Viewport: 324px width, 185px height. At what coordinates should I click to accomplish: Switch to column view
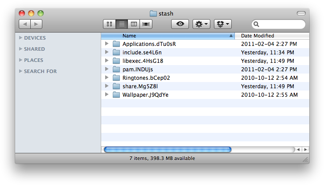134,24
